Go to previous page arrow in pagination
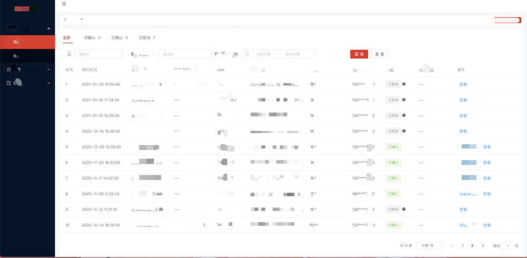 tap(452, 245)
